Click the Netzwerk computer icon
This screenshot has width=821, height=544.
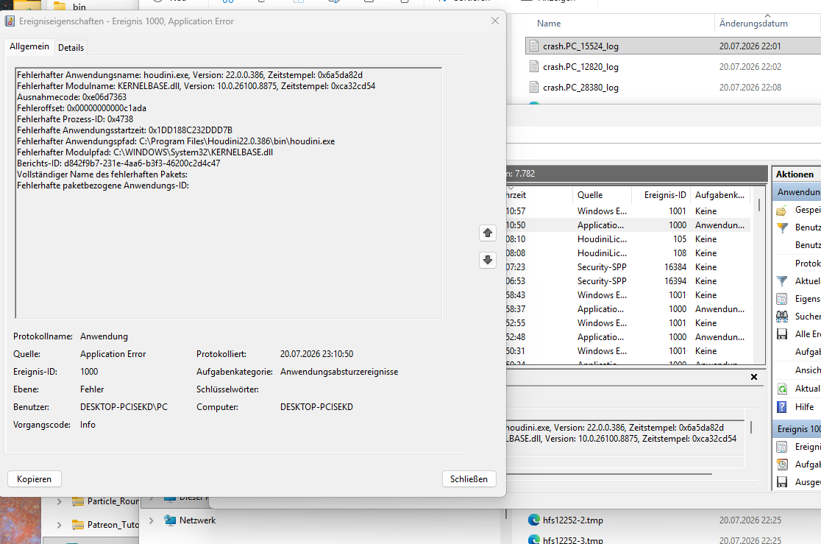[x=170, y=520]
